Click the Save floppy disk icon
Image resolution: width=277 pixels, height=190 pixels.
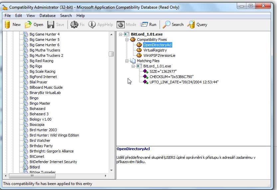point(51,25)
